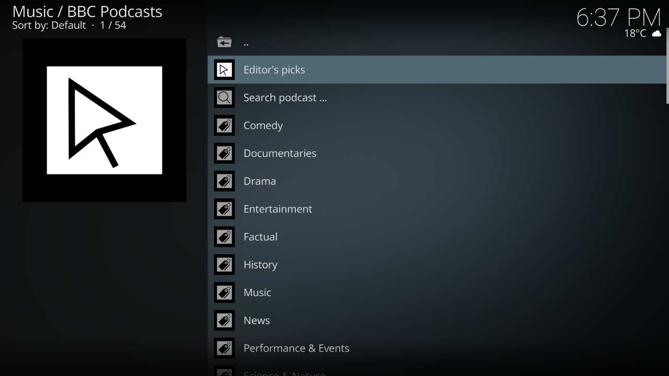Open the Music category
669x376 pixels.
tap(257, 292)
